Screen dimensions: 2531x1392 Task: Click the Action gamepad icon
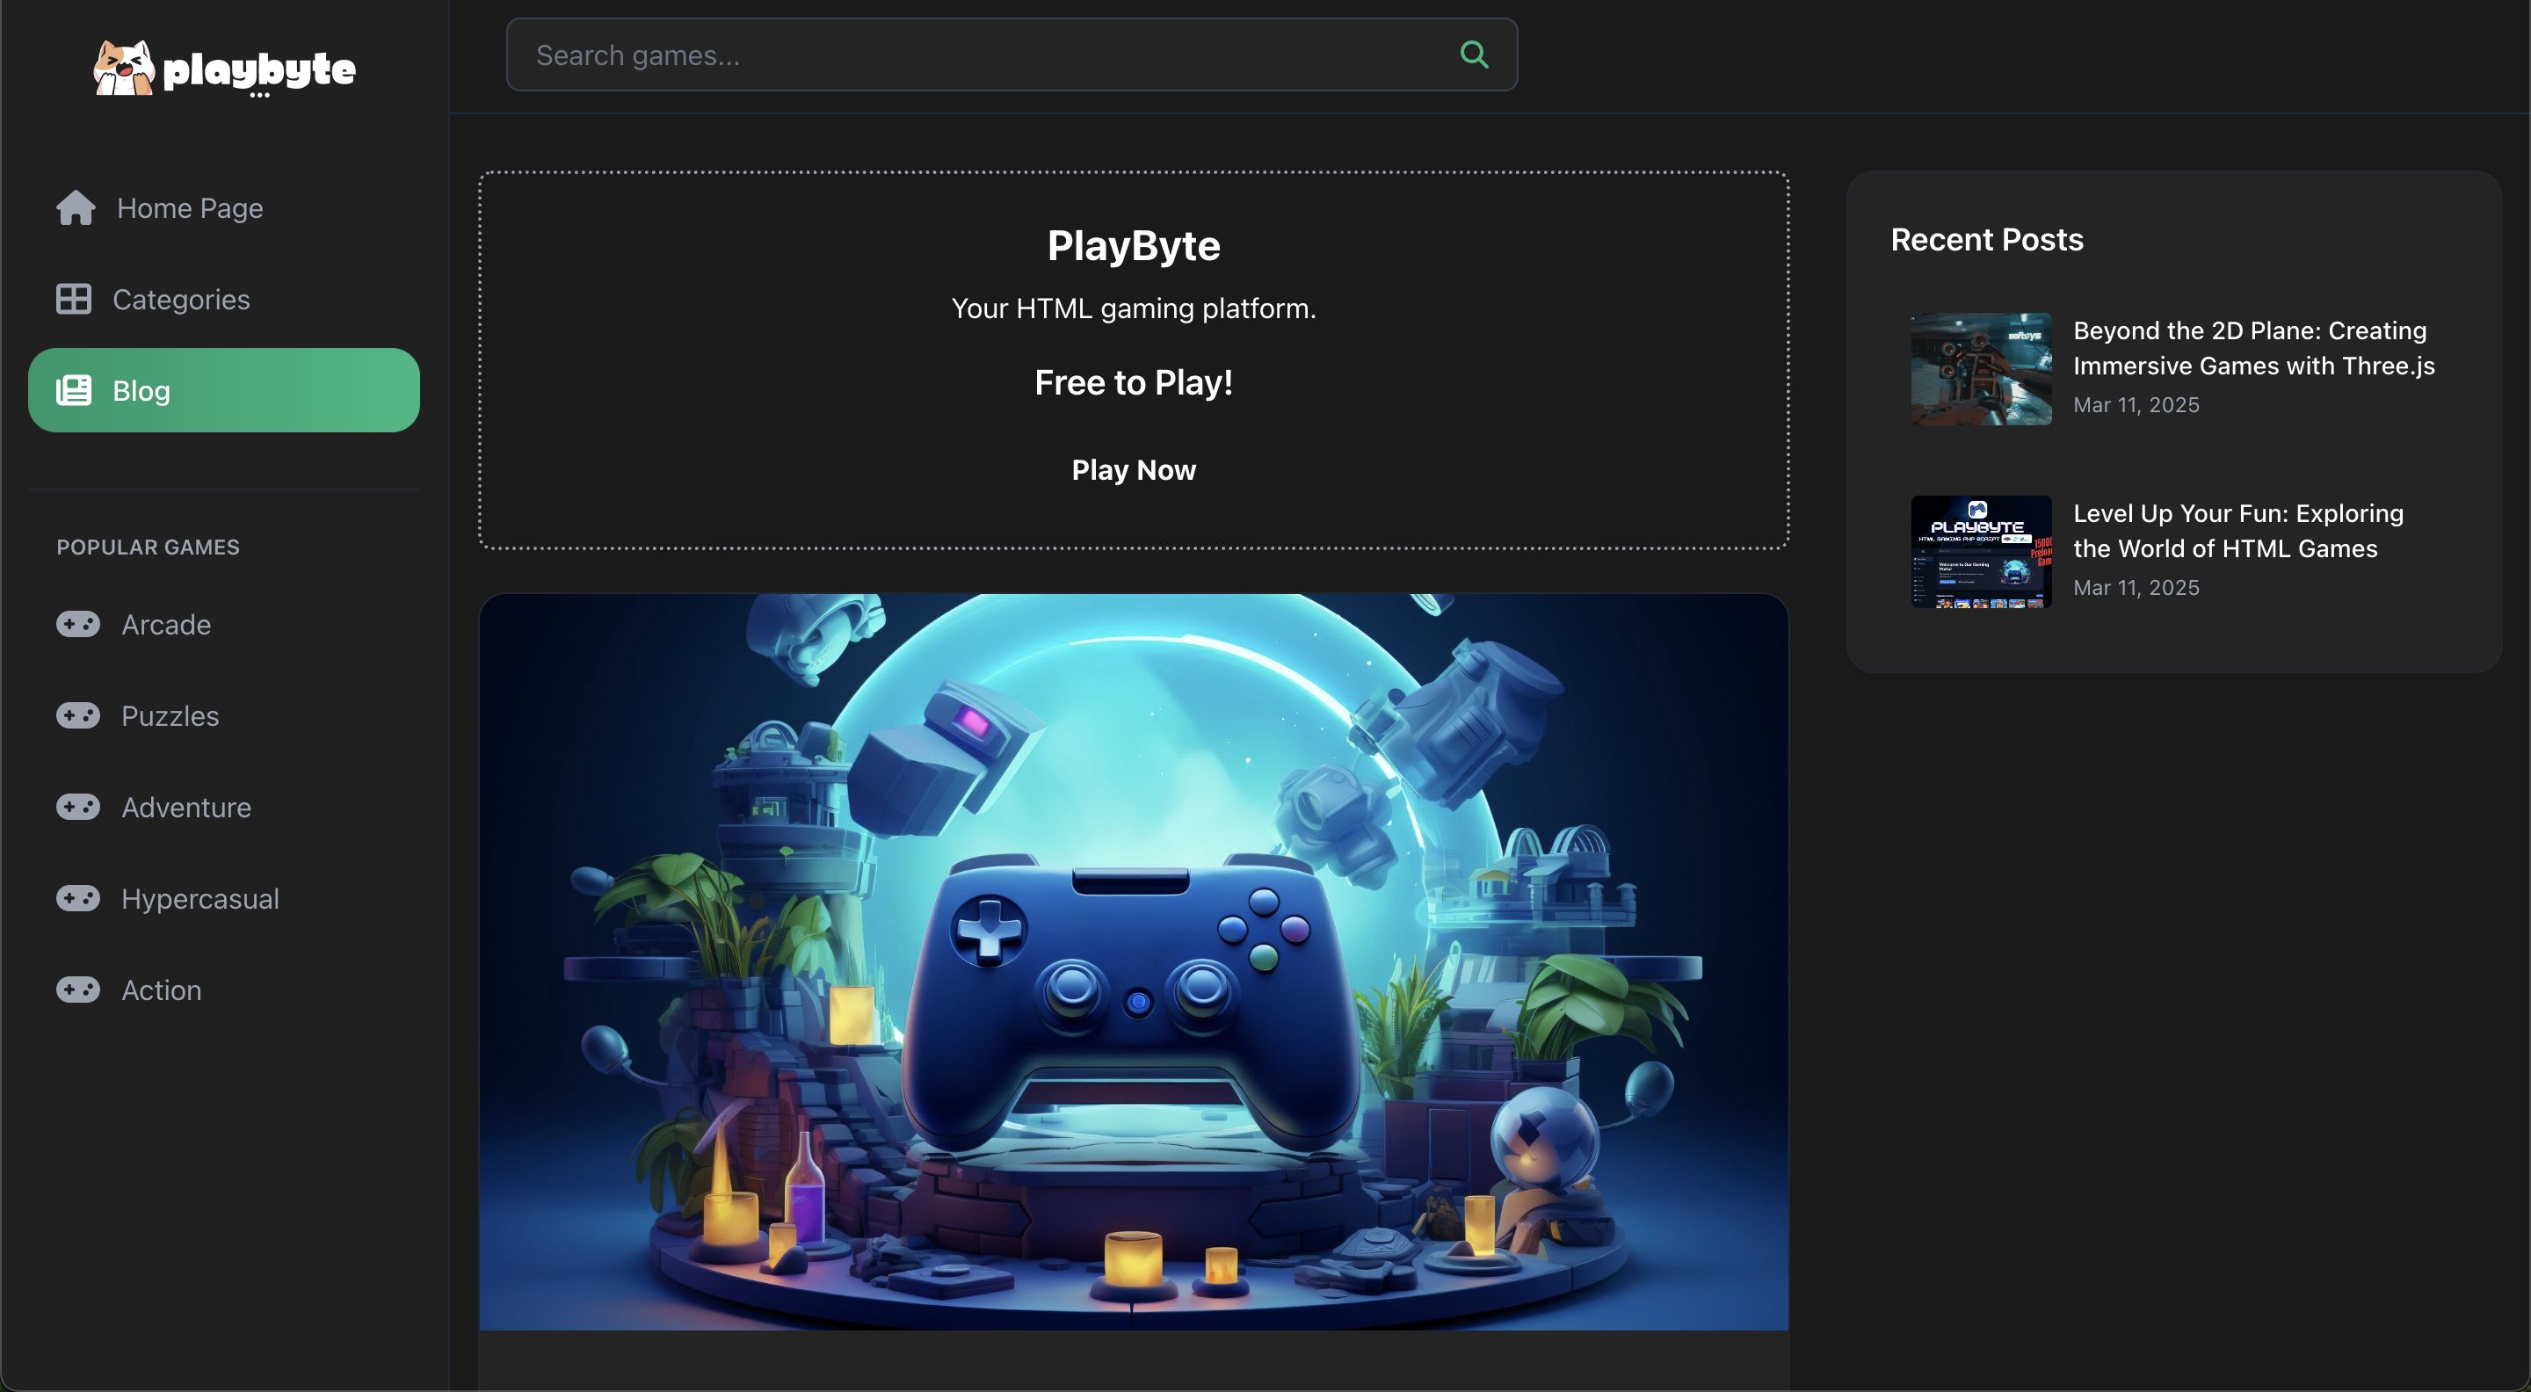[77, 990]
